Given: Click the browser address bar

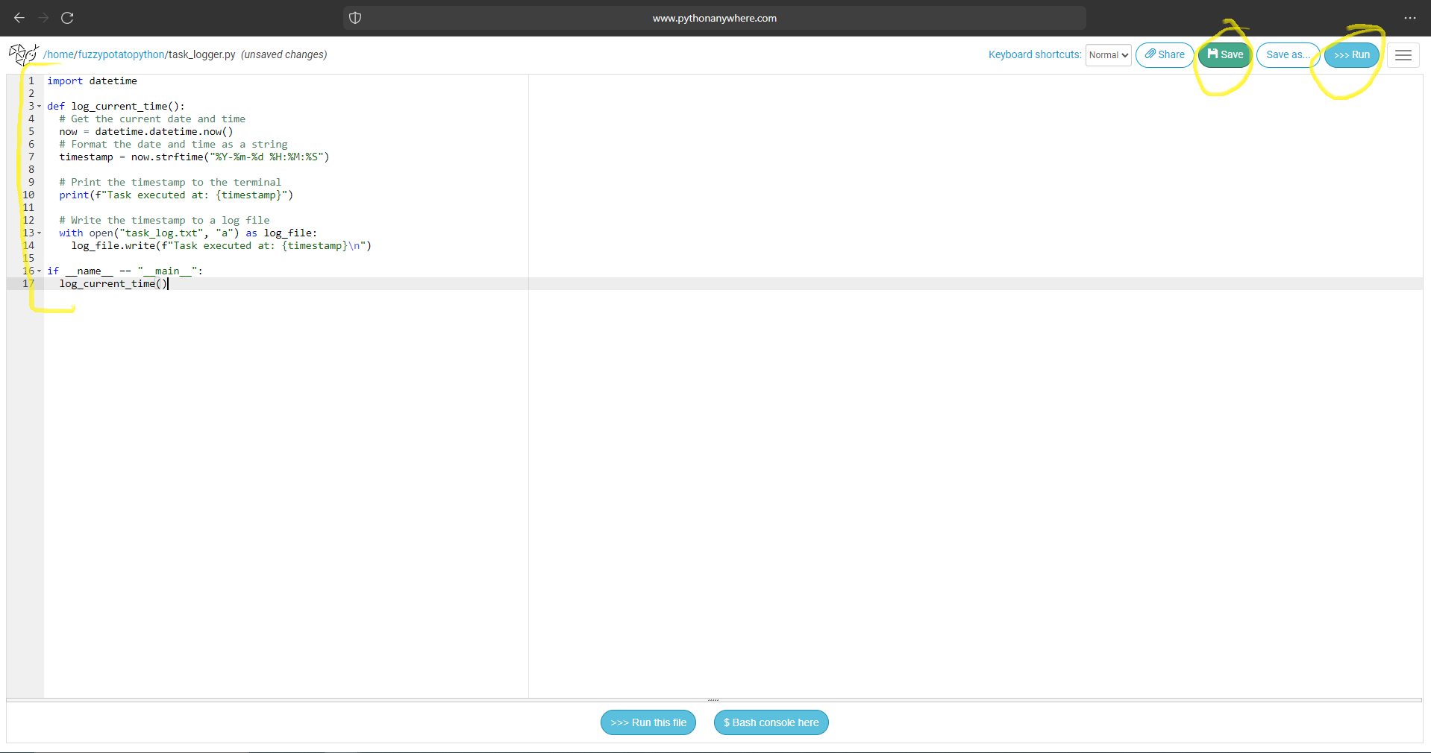Looking at the screenshot, I should 713,18.
